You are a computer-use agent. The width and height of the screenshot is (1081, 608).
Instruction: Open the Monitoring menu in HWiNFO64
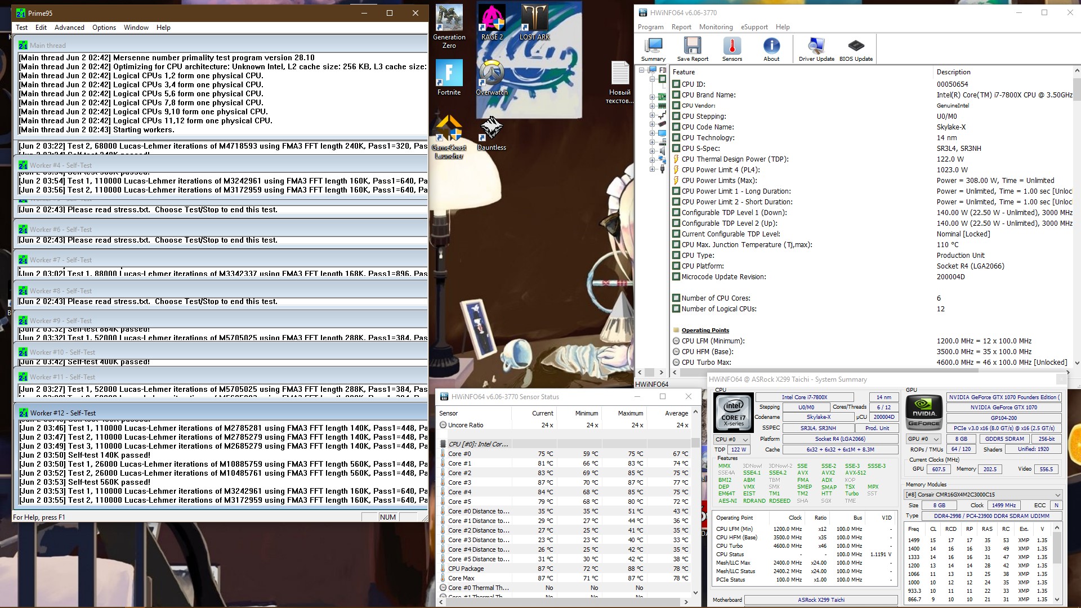[x=716, y=27]
